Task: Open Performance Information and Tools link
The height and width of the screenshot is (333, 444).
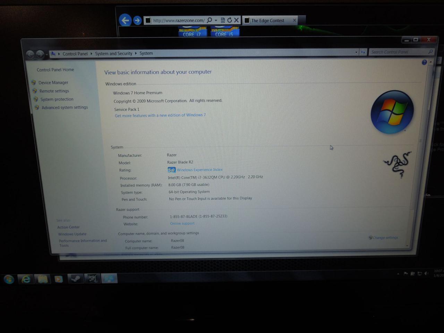Action: point(83,243)
